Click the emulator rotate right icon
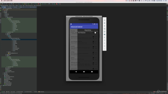This screenshot has height=94, width=168. pos(104,32)
